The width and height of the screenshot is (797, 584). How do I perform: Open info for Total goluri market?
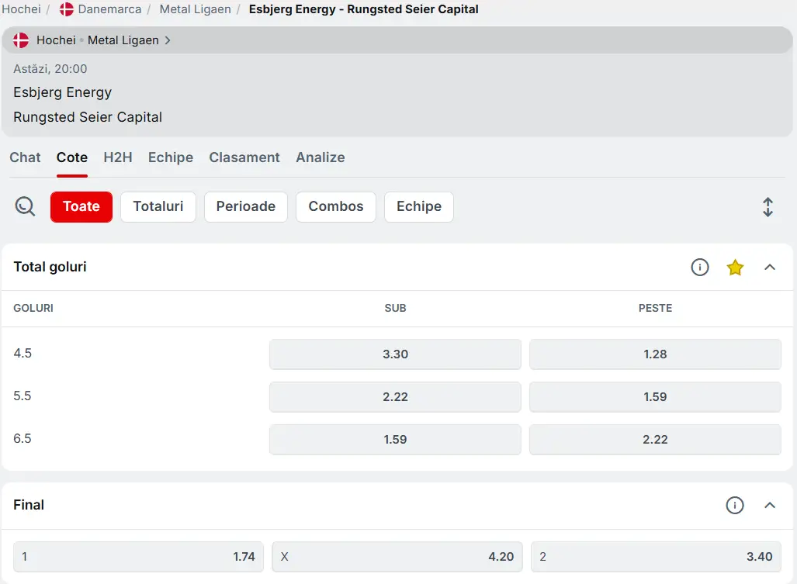click(700, 268)
